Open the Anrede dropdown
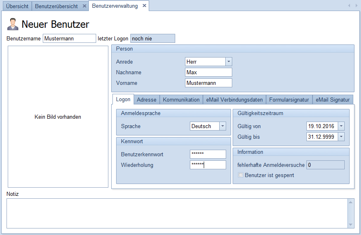 point(229,62)
